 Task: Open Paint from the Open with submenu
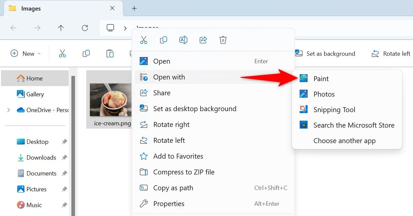click(347, 78)
